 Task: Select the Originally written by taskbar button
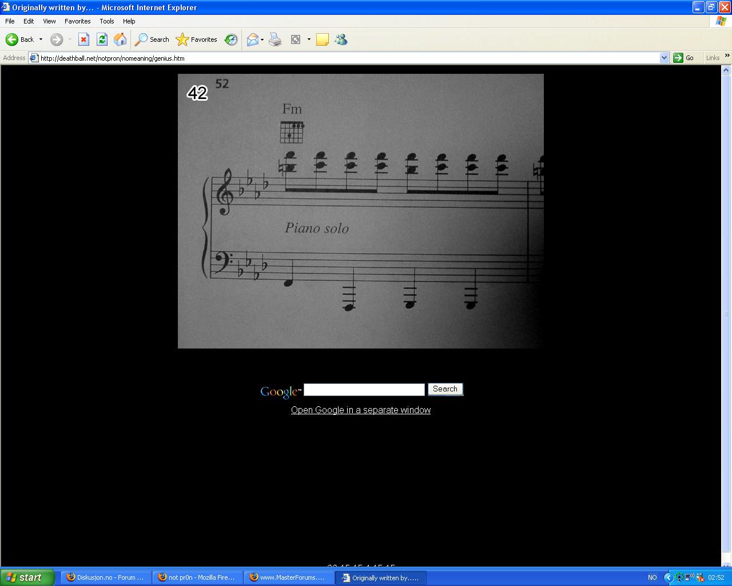[x=381, y=577]
